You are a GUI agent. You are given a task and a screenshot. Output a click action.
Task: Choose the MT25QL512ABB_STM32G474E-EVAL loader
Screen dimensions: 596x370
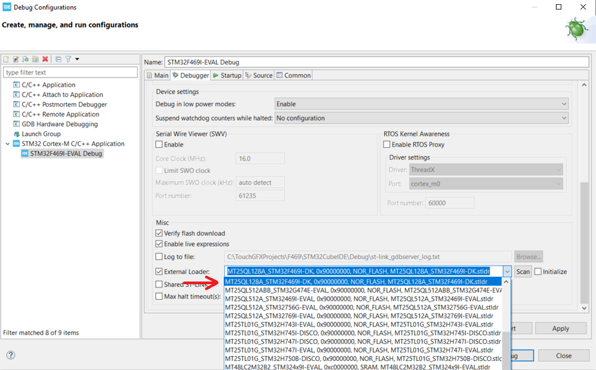[x=363, y=290]
